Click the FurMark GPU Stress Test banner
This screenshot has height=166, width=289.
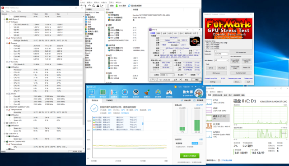click(x=228, y=28)
